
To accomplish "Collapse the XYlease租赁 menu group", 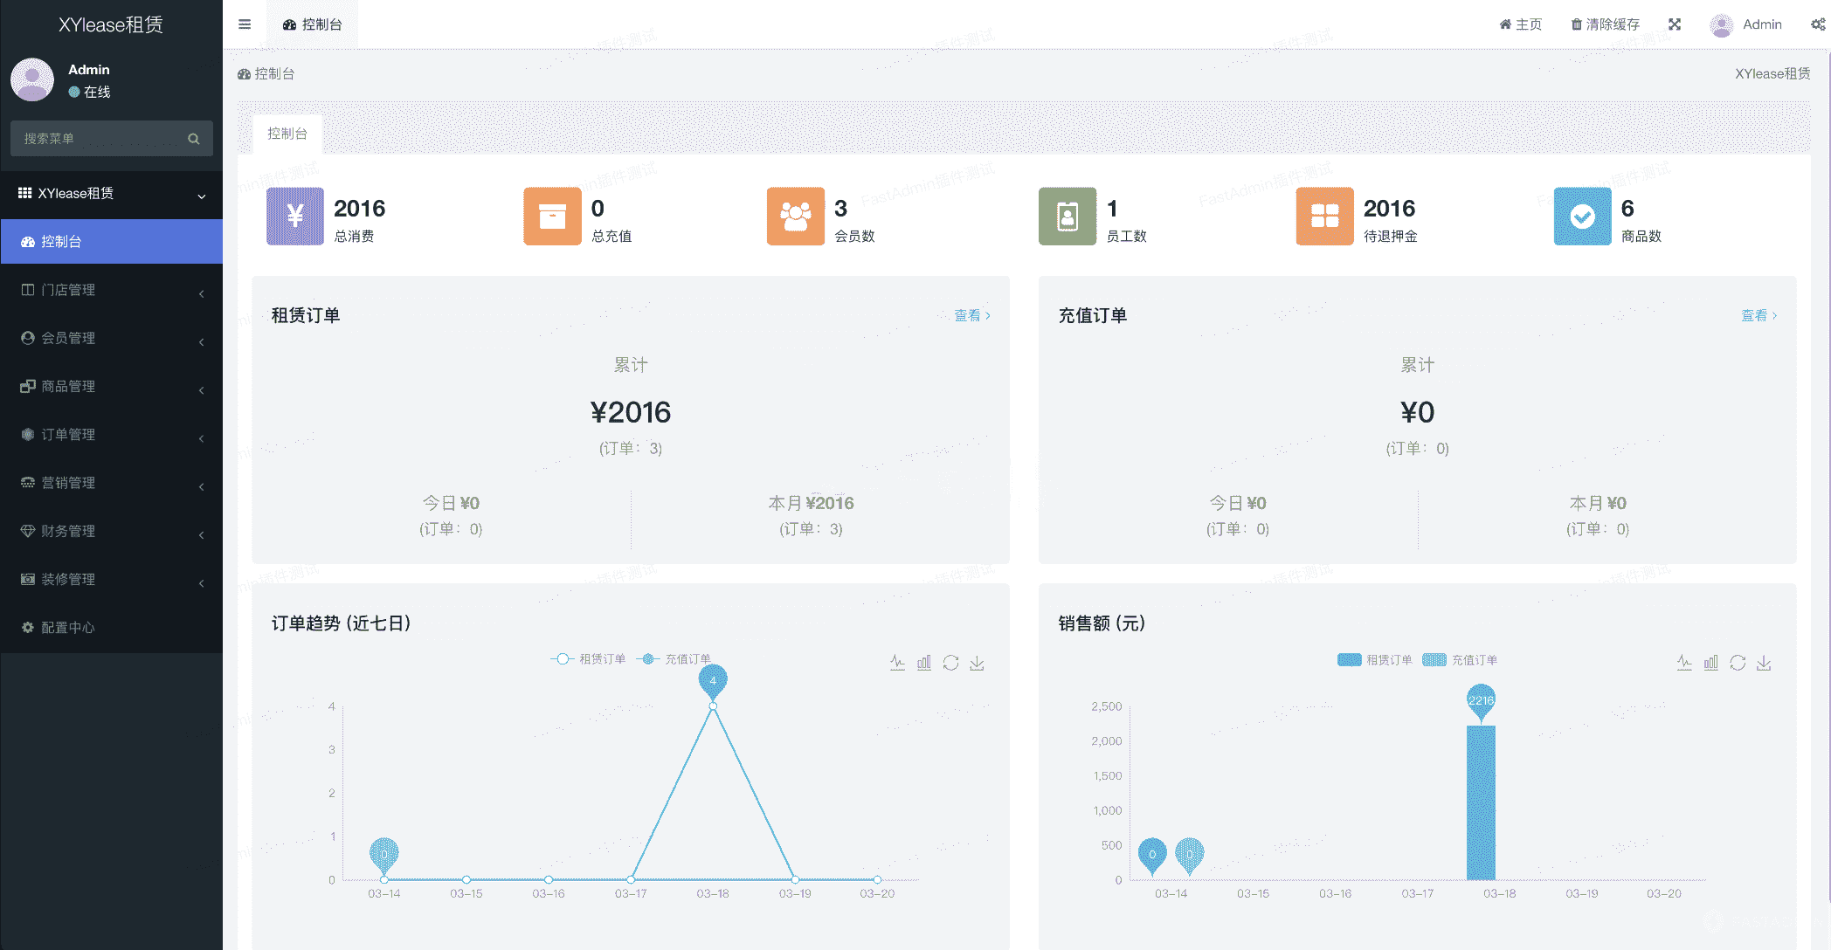I will coord(112,194).
